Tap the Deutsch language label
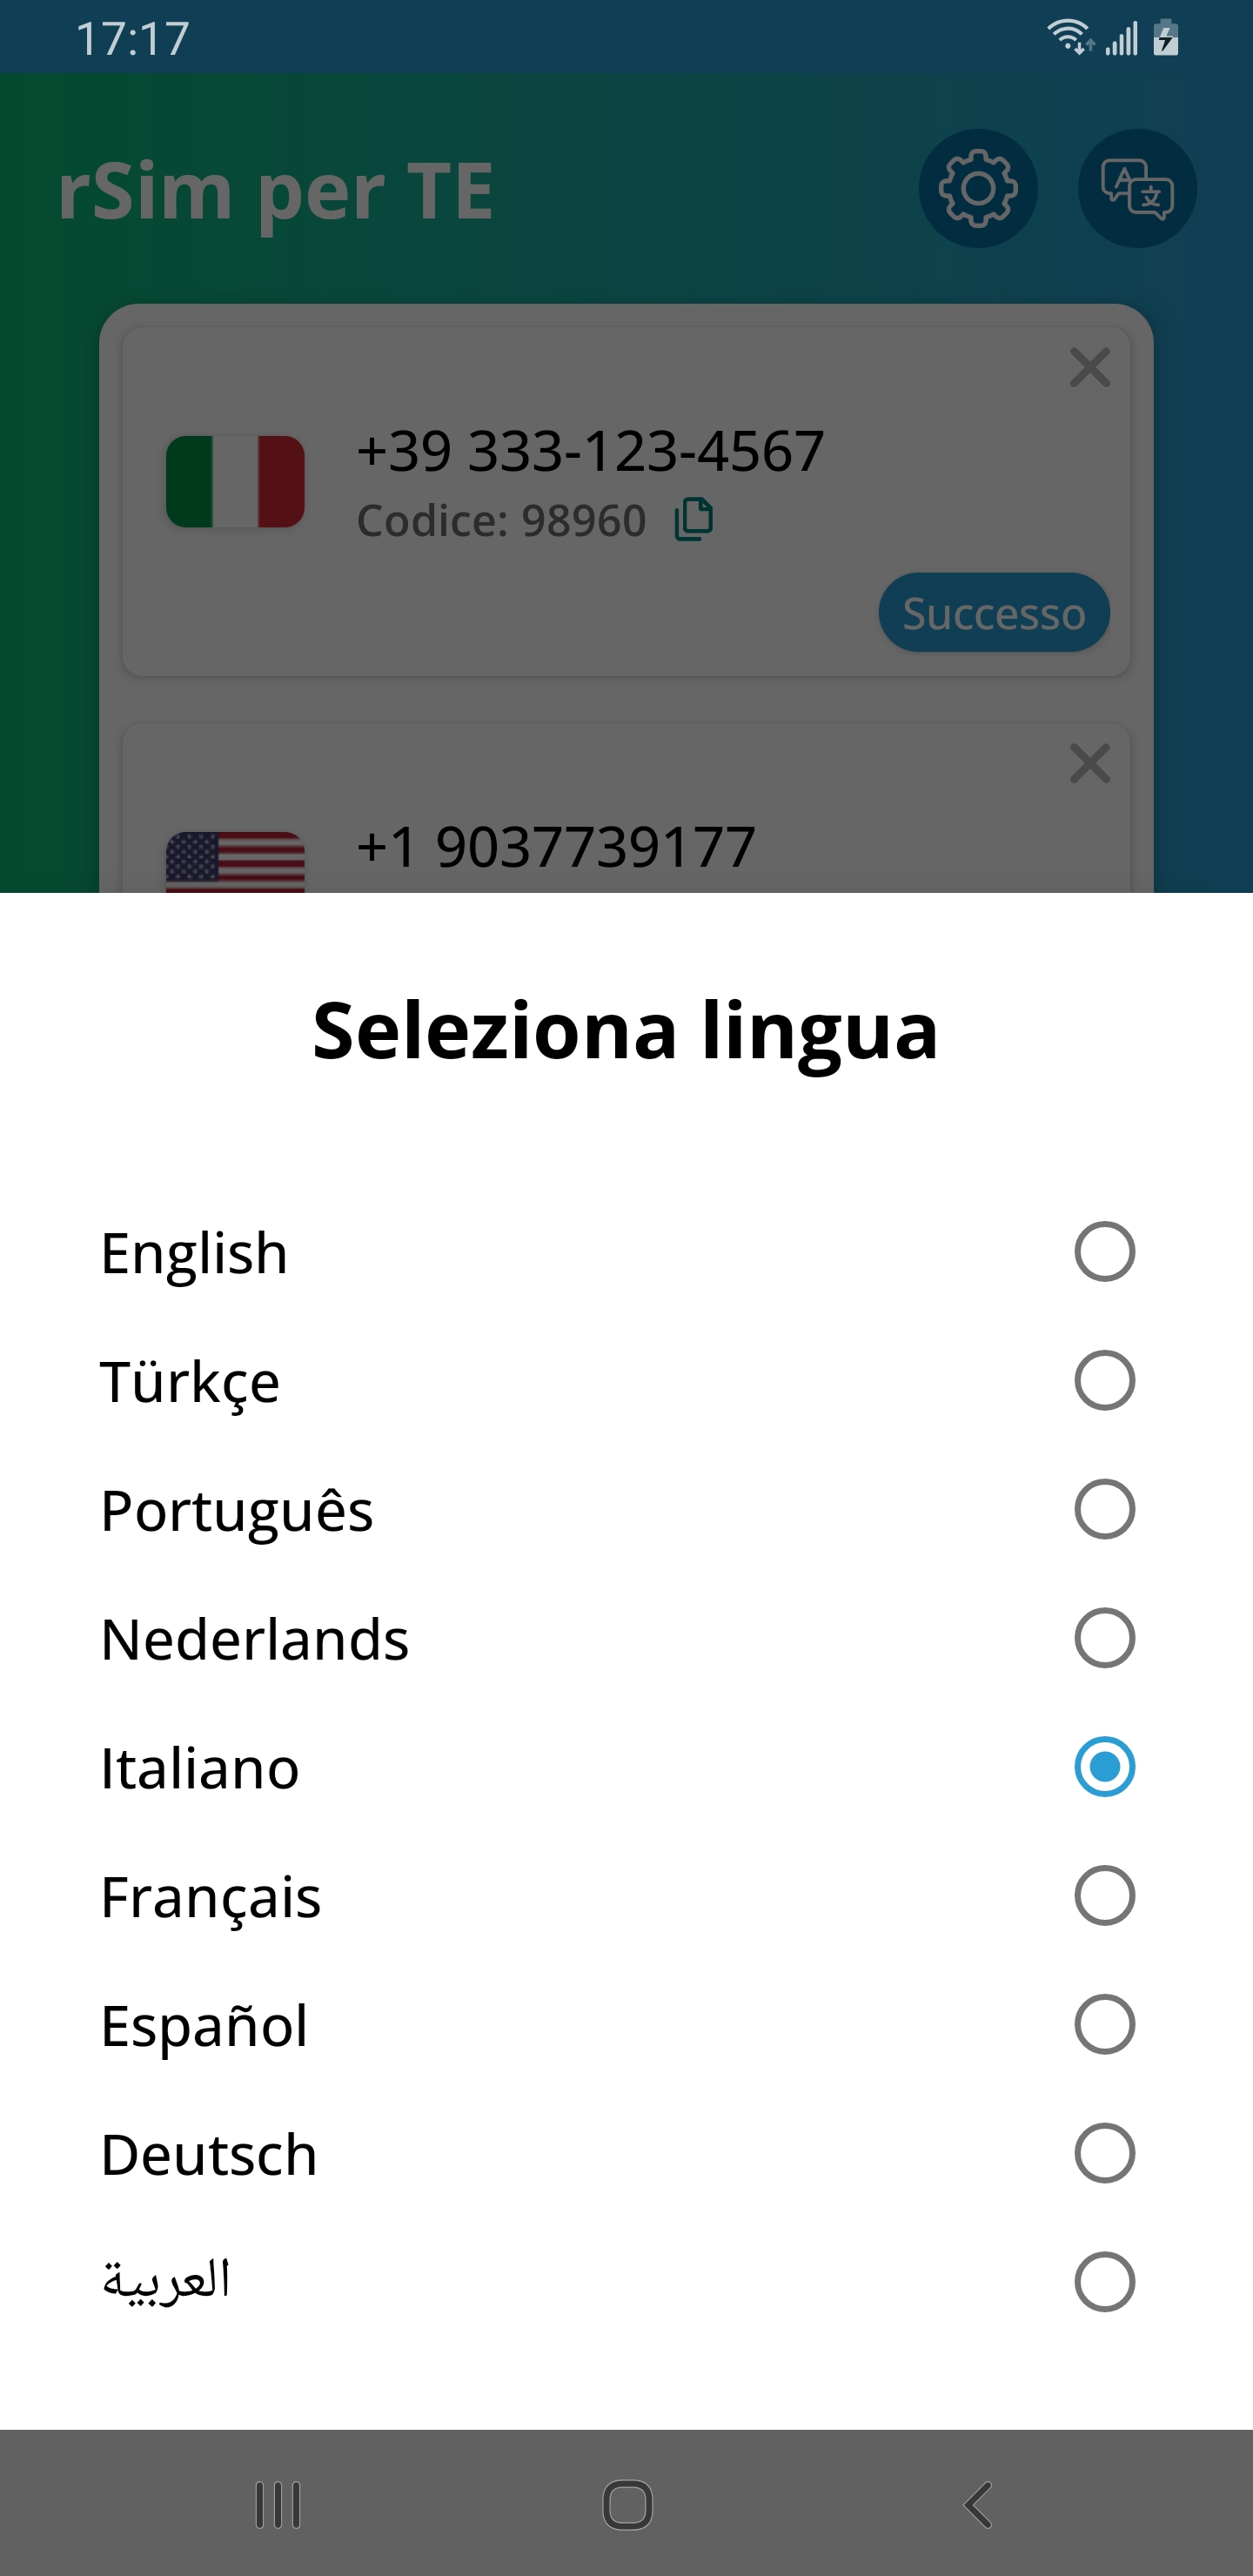Screen dimensions: 1253x2576 (209, 2154)
